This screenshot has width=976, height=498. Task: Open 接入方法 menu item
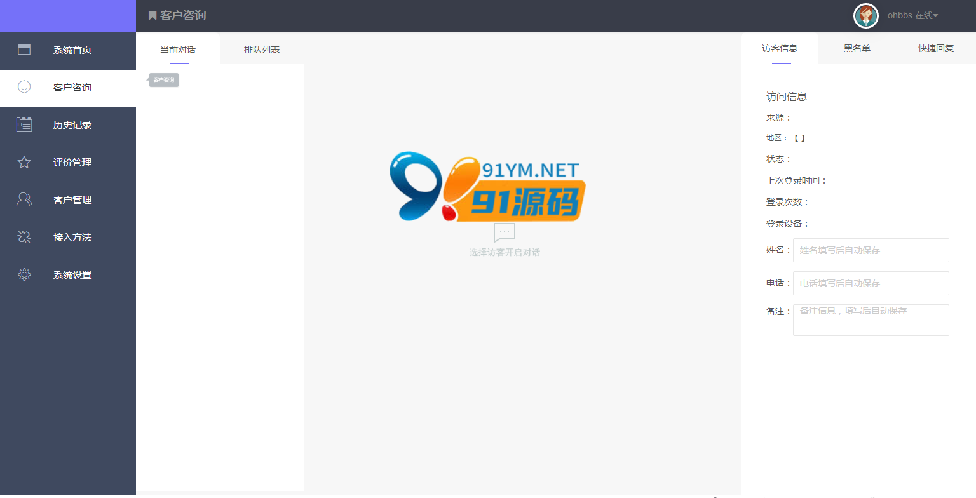point(68,237)
